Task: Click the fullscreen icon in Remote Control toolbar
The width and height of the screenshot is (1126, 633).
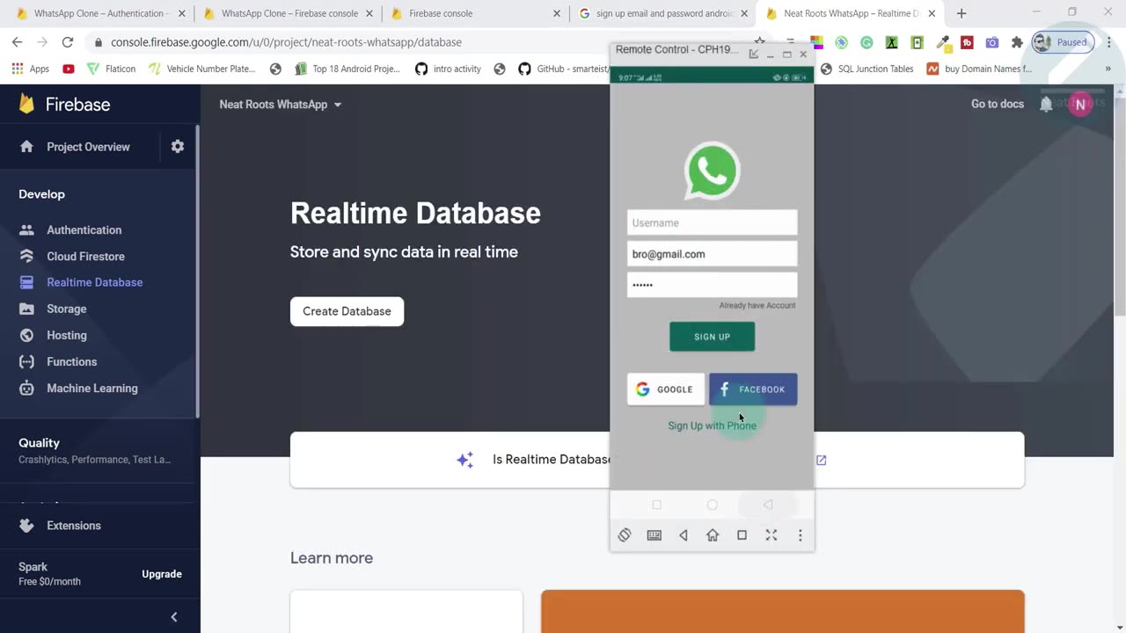Action: click(x=771, y=535)
